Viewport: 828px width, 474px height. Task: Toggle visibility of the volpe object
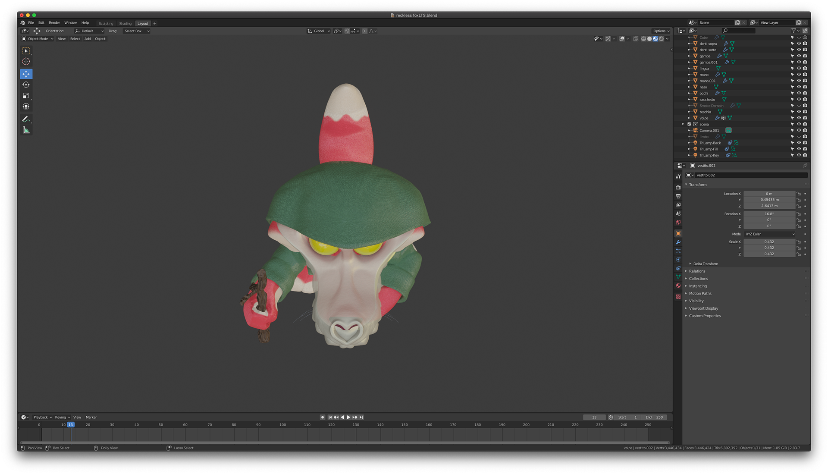(x=799, y=118)
